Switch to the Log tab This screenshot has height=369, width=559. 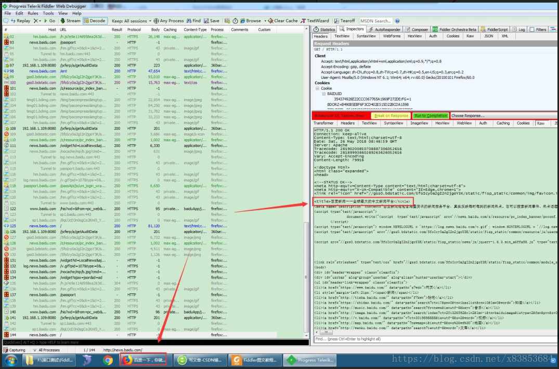[519, 30]
